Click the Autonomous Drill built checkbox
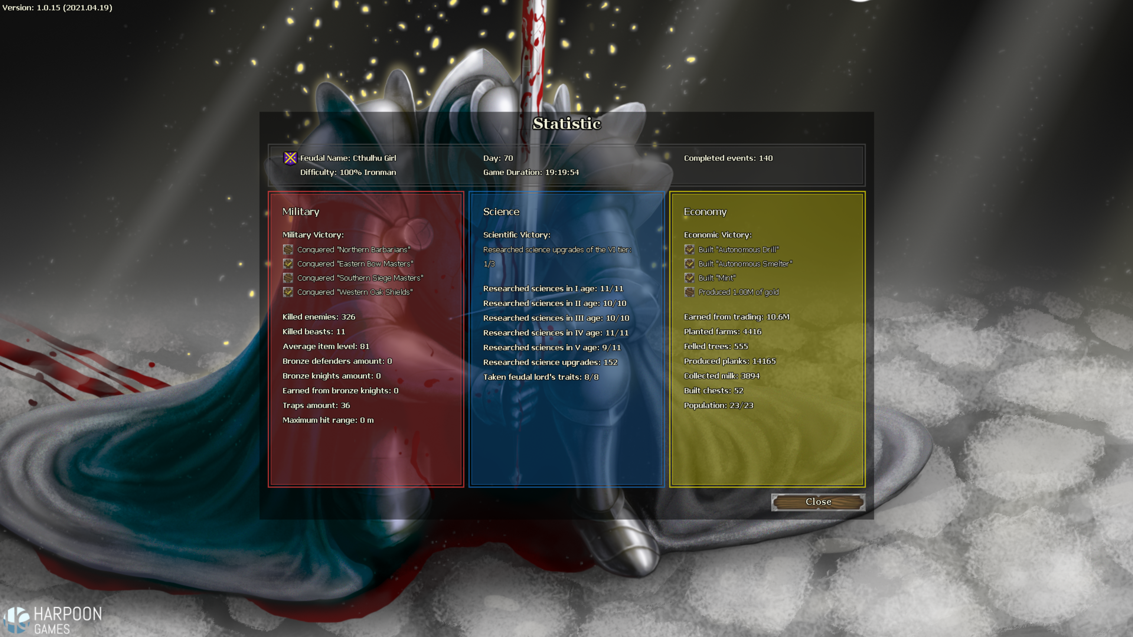 pyautogui.click(x=689, y=249)
